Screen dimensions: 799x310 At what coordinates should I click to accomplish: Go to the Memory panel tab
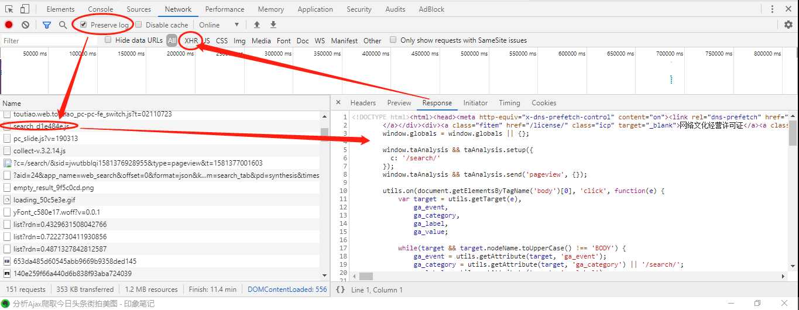(x=271, y=9)
